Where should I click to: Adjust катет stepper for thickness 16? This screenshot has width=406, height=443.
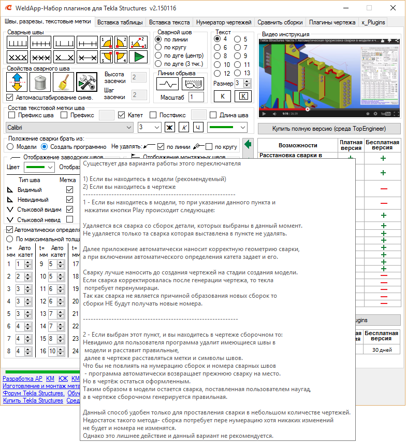point(61,352)
